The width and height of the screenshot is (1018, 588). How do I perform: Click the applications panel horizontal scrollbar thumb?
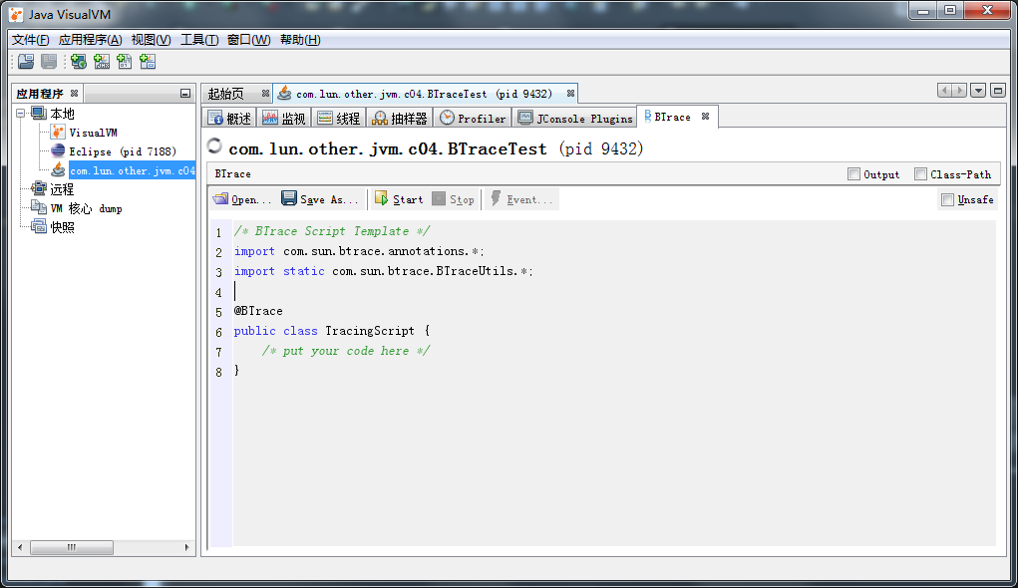[72, 548]
